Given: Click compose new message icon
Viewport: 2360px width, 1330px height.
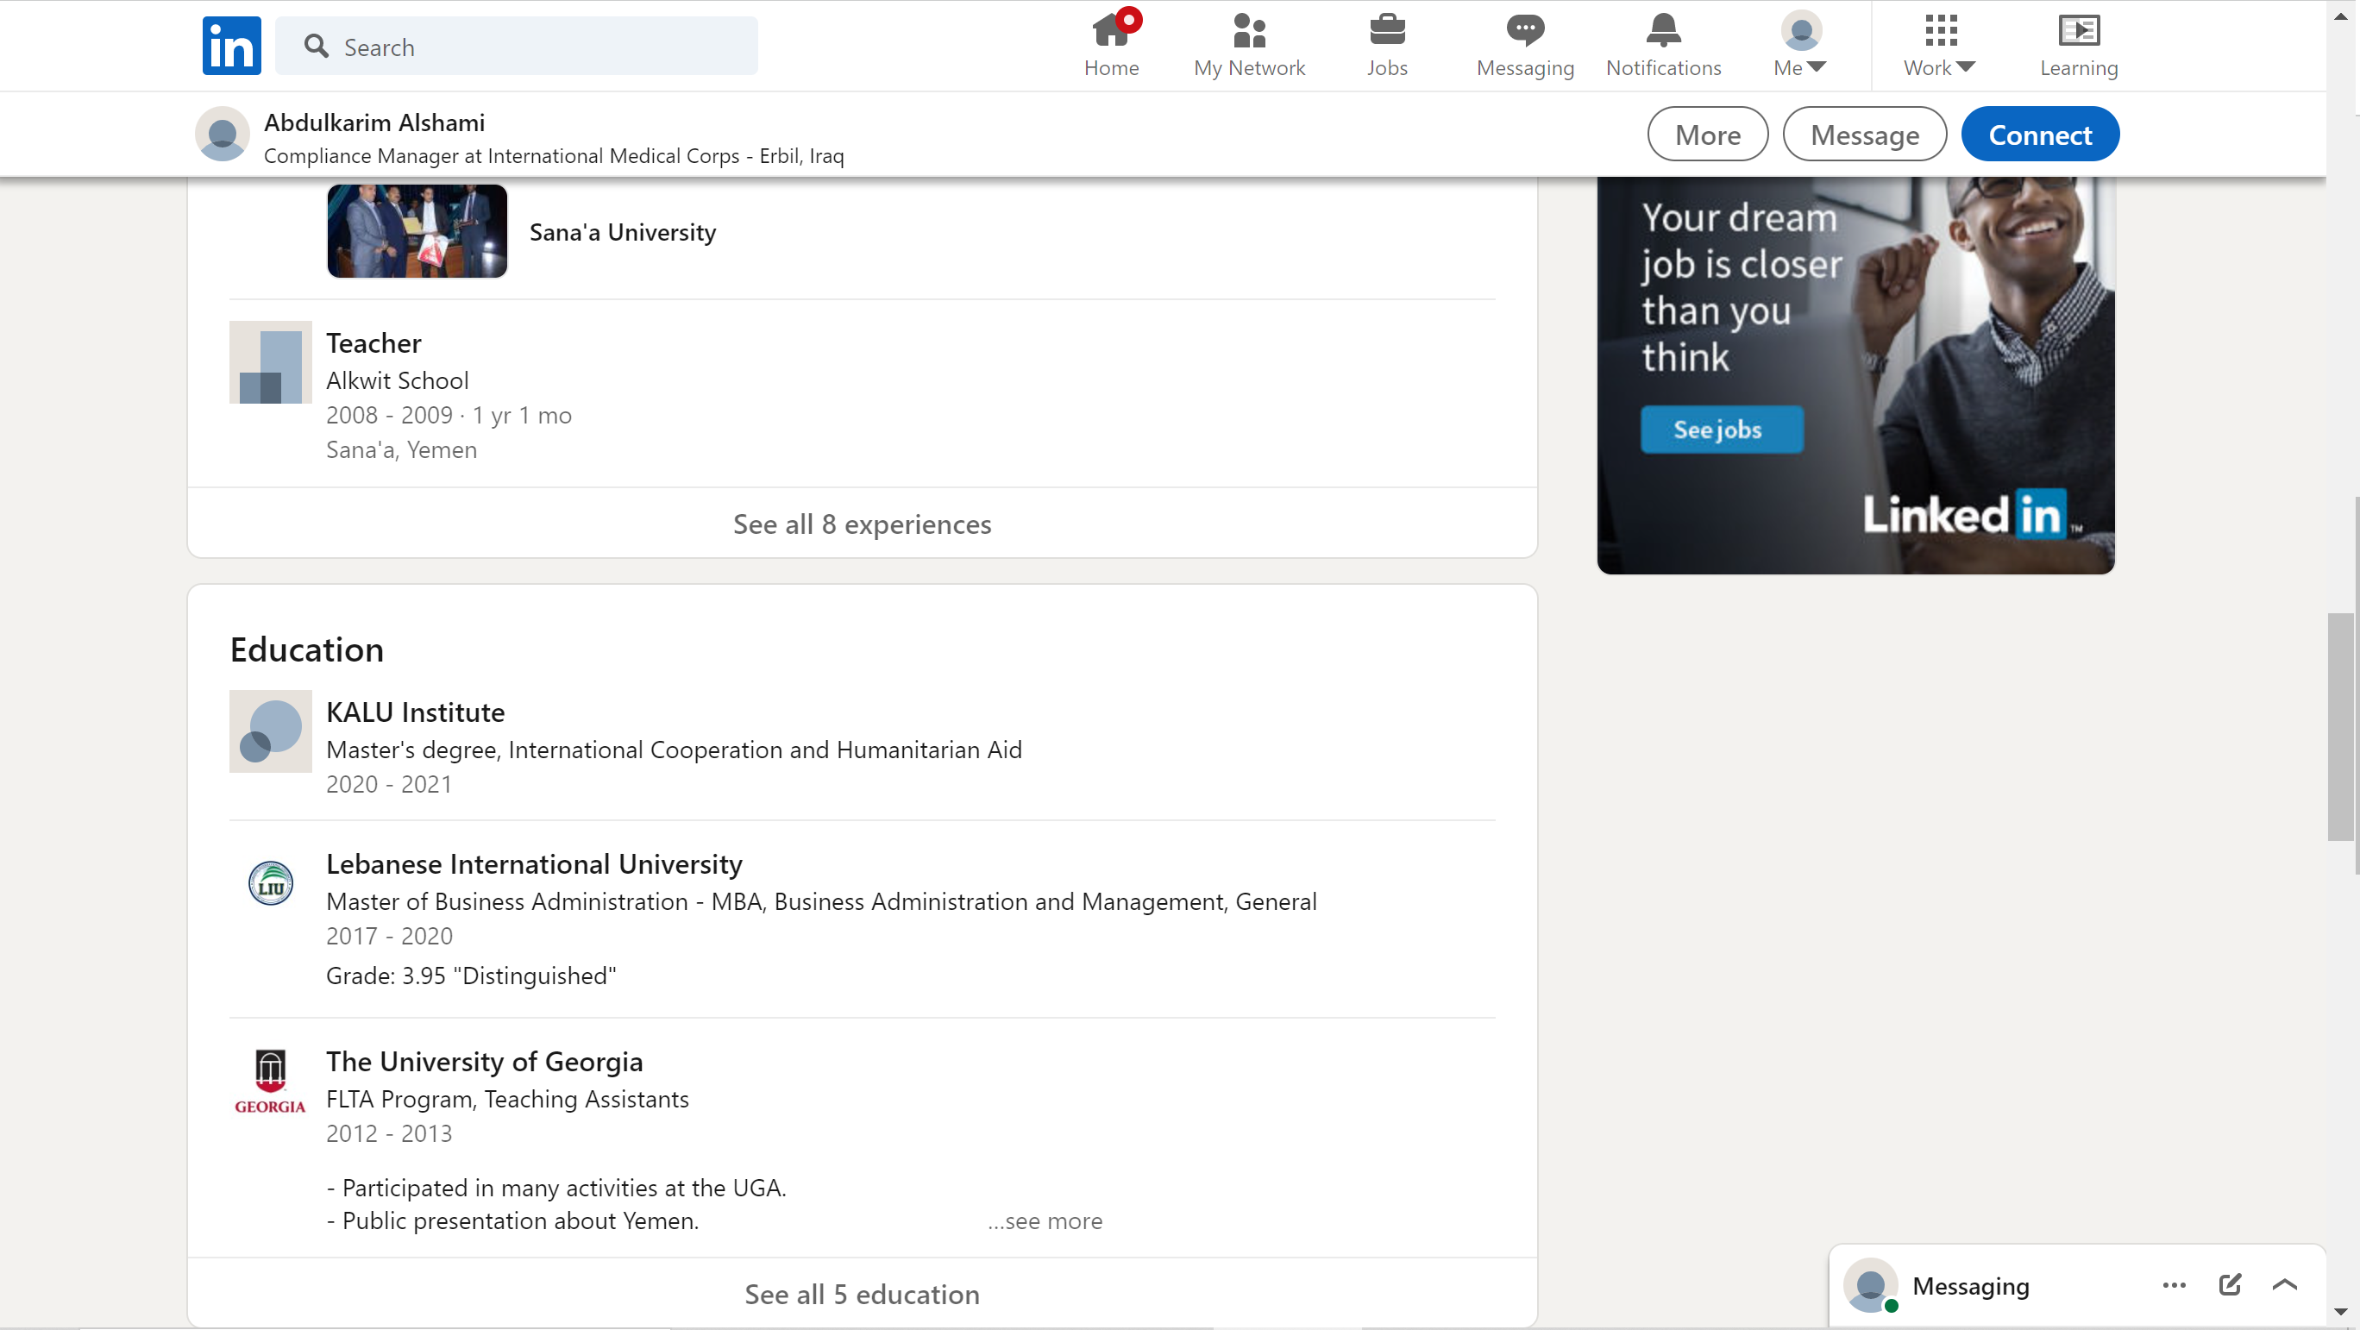Looking at the screenshot, I should [x=2230, y=1284].
